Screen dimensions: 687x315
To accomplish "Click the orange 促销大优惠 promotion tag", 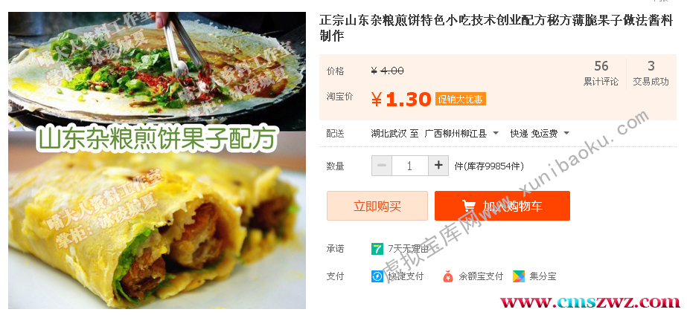I will (461, 100).
